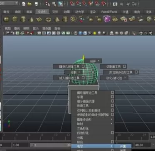Create a polygon cylinder from the shelf

[x=23, y=19]
